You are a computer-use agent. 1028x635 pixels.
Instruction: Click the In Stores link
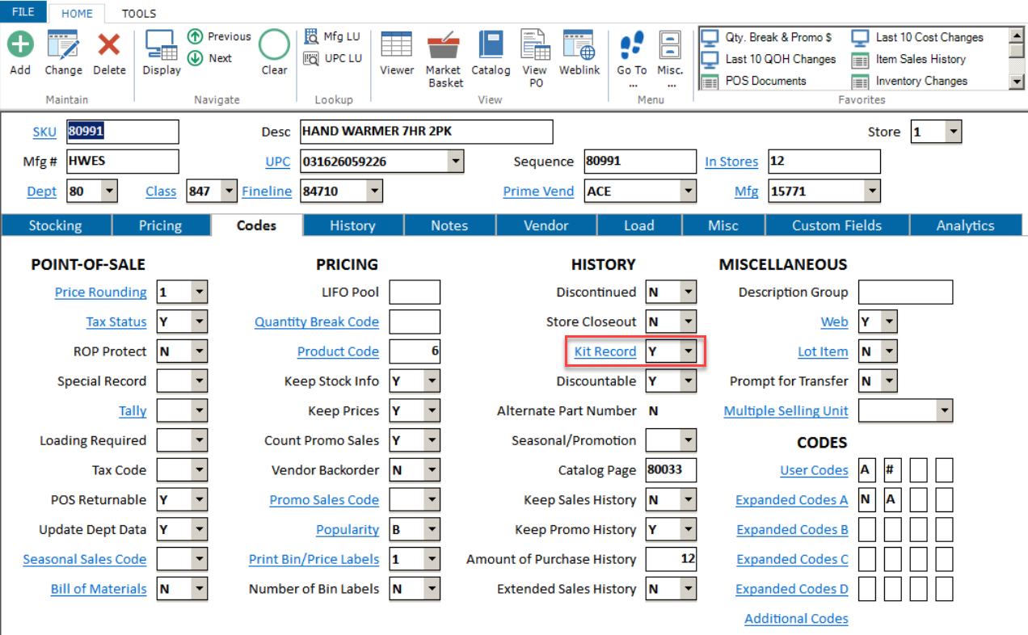731,162
